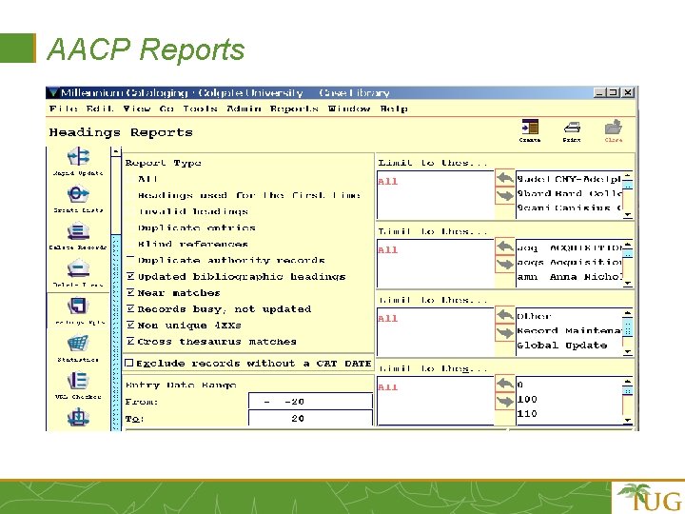Click left arrow beside the Global Update list
The width and height of the screenshot is (685, 514).
click(x=504, y=315)
